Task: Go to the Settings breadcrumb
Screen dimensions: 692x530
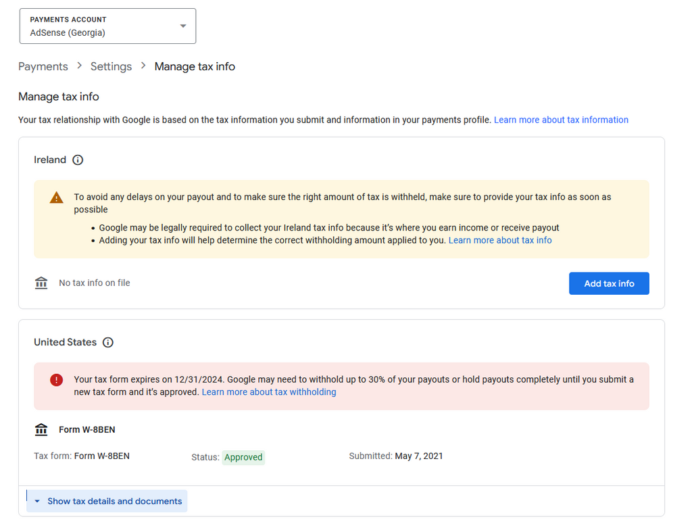Action: pyautogui.click(x=112, y=67)
